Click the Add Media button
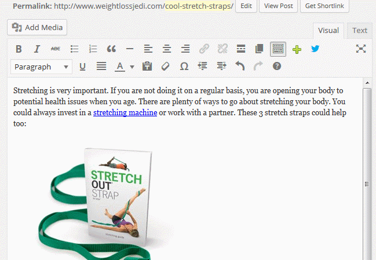 pyautogui.click(x=37, y=27)
